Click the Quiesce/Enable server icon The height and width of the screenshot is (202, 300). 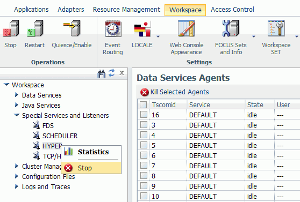coord(72,28)
